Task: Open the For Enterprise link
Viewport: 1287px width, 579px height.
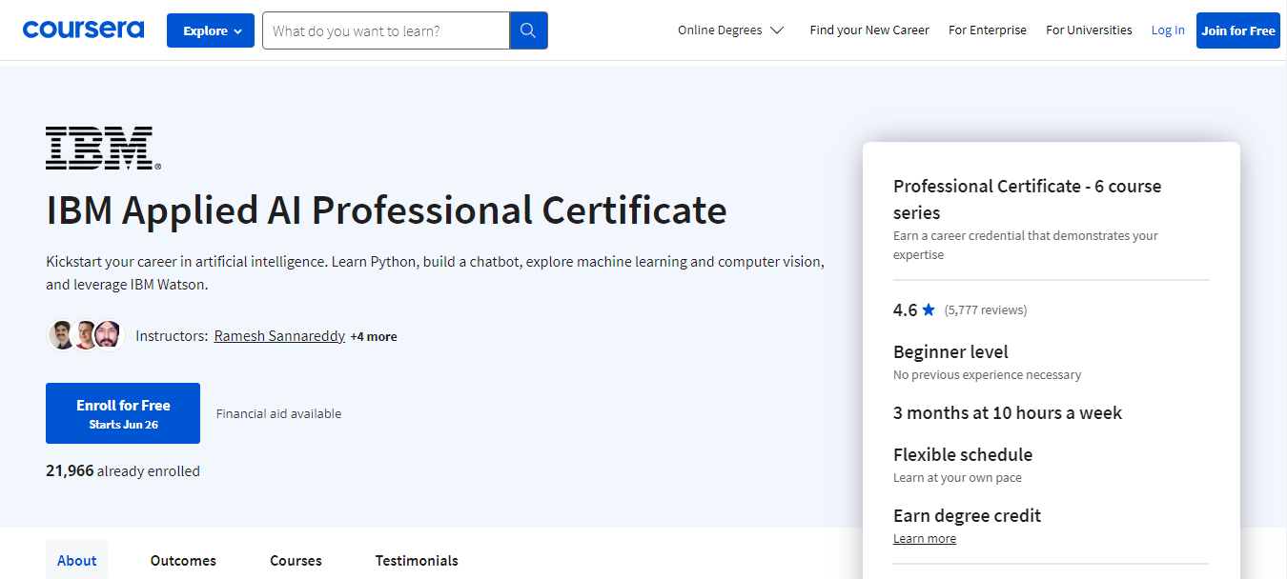Action: pyautogui.click(x=987, y=30)
